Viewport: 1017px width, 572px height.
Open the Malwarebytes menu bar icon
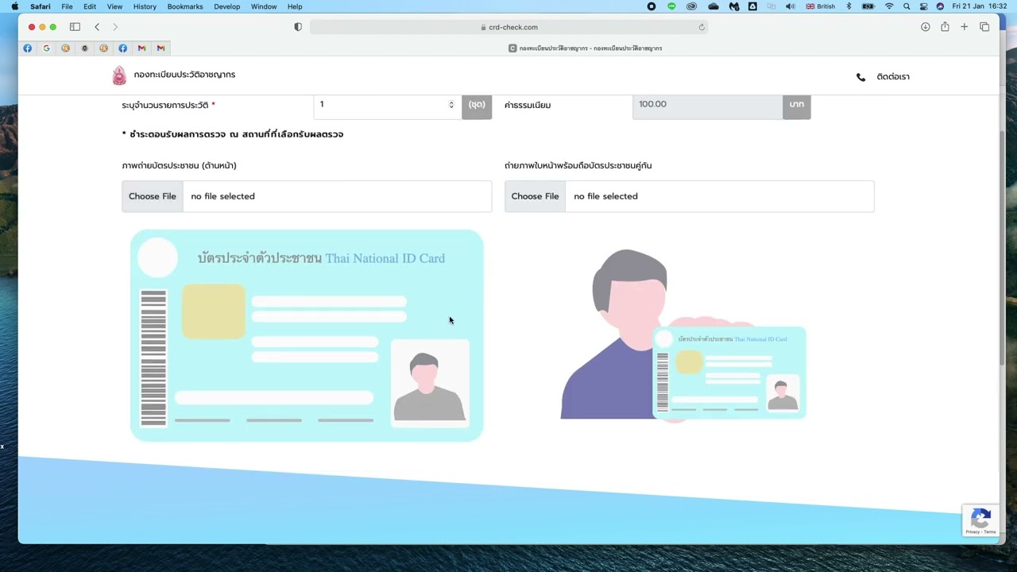tap(733, 6)
